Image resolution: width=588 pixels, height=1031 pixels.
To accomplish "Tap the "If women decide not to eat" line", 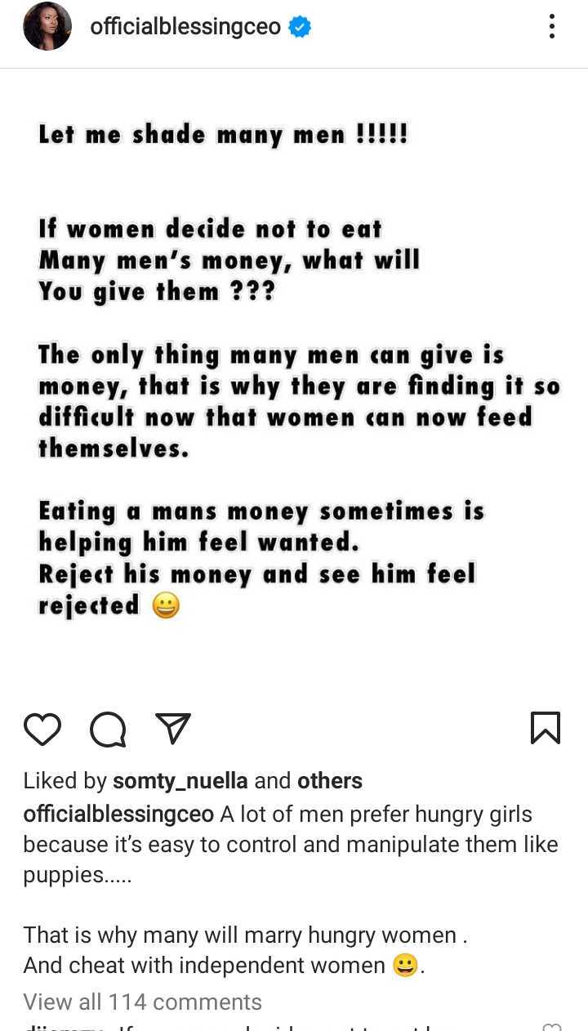I will coord(210,230).
